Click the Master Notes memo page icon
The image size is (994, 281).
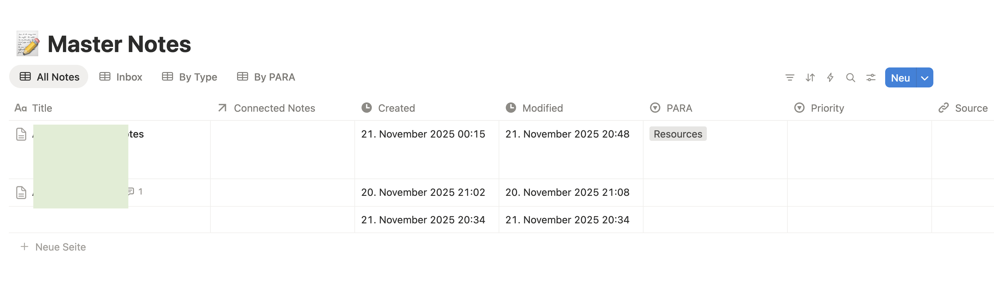click(x=28, y=44)
